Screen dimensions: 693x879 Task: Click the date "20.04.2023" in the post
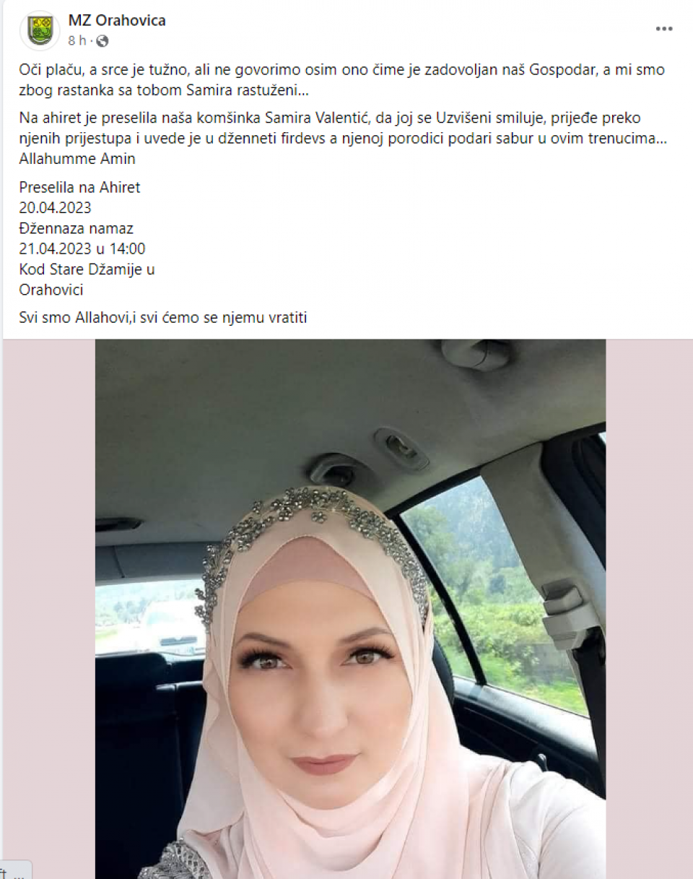[55, 208]
